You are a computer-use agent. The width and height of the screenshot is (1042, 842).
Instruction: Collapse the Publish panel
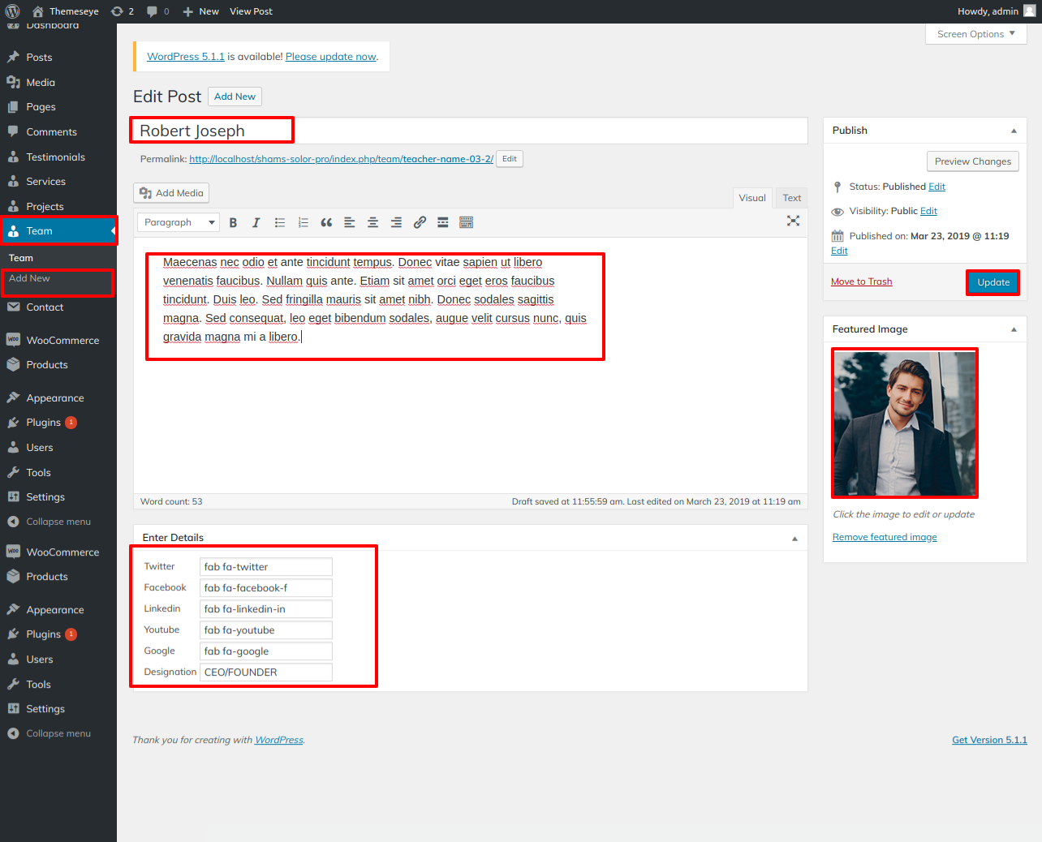coord(1014,131)
